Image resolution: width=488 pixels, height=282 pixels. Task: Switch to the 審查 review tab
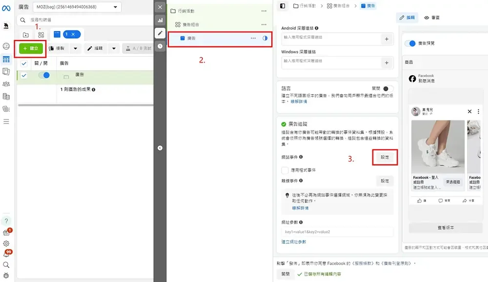[432, 18]
